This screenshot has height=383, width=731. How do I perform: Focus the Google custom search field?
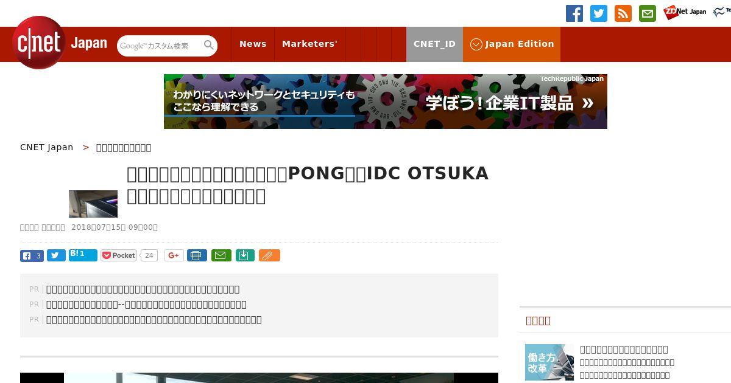pyautogui.click(x=160, y=46)
